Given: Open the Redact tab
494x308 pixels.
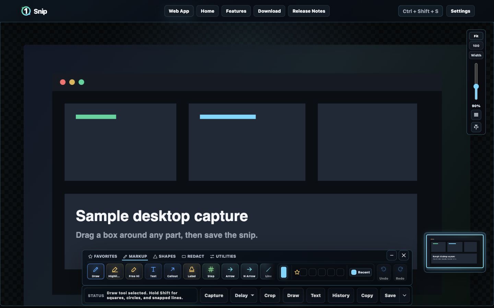Looking at the screenshot, I should click(x=193, y=256).
